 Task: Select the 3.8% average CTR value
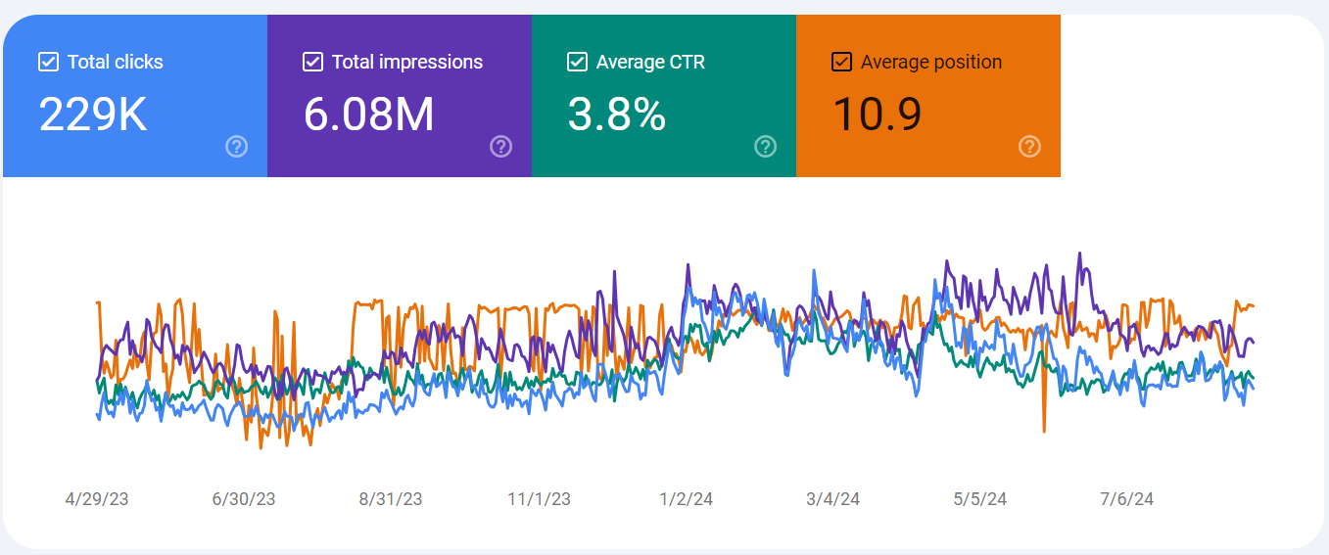click(617, 115)
